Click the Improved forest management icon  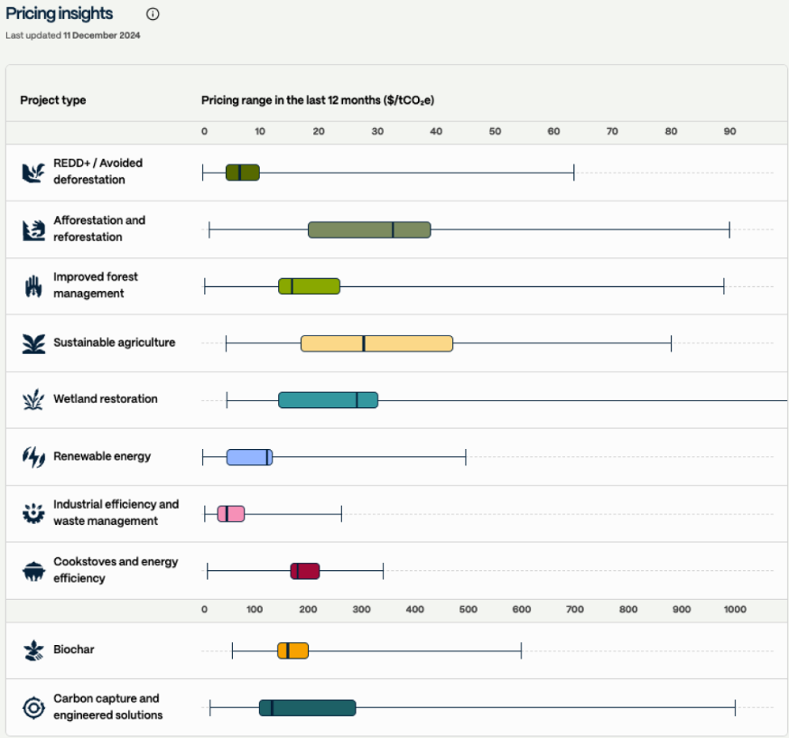coord(33,286)
